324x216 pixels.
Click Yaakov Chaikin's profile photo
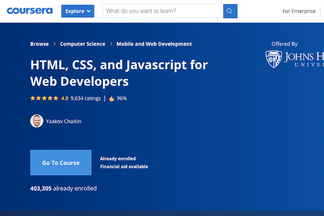click(37, 121)
